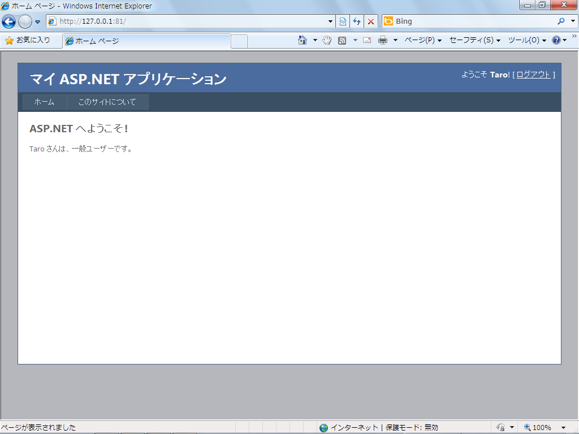
Task: Click the Internet Explorer title bar icon
Action: (5, 6)
